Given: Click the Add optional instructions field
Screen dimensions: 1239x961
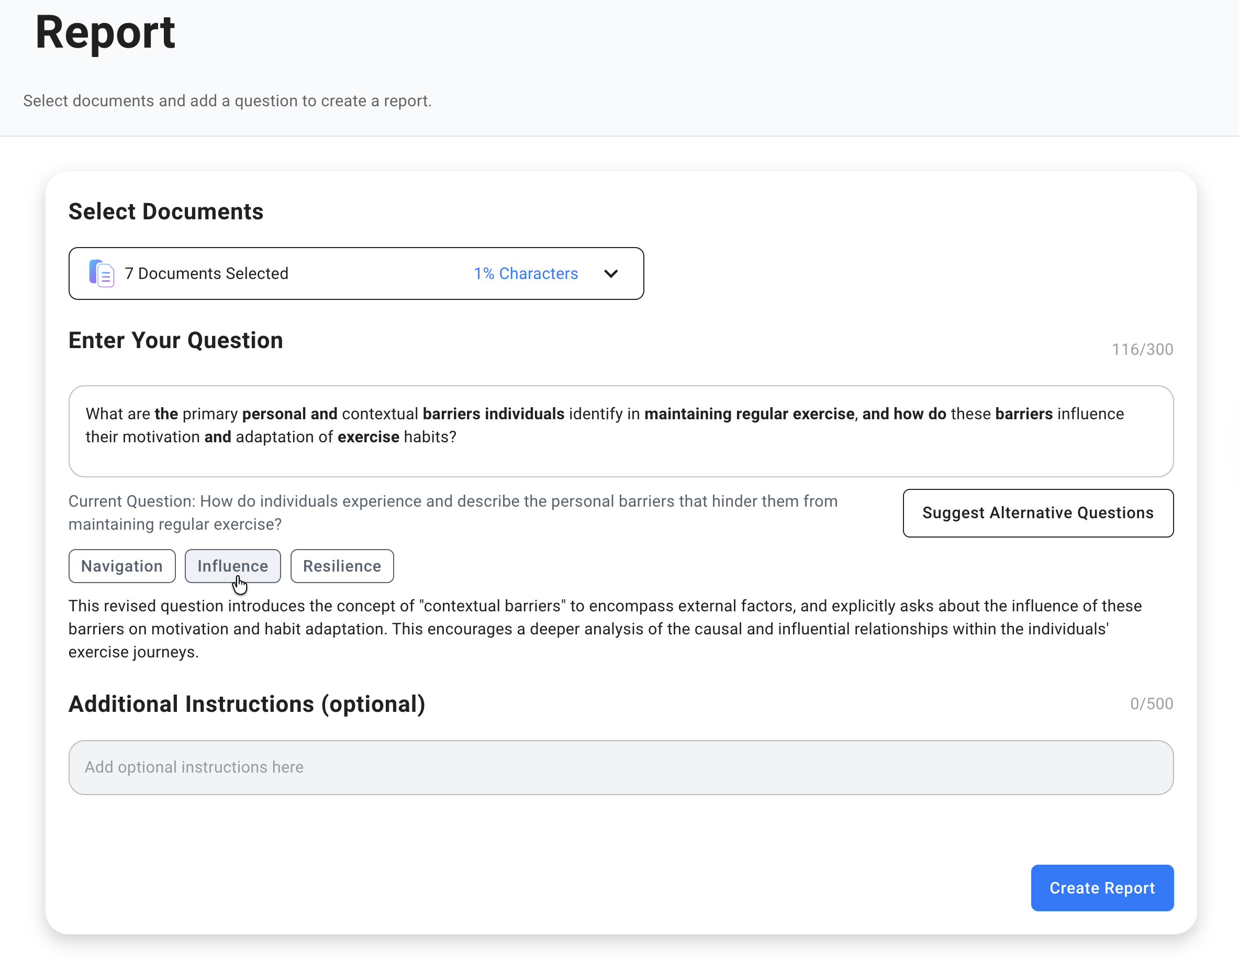Looking at the screenshot, I should point(621,767).
